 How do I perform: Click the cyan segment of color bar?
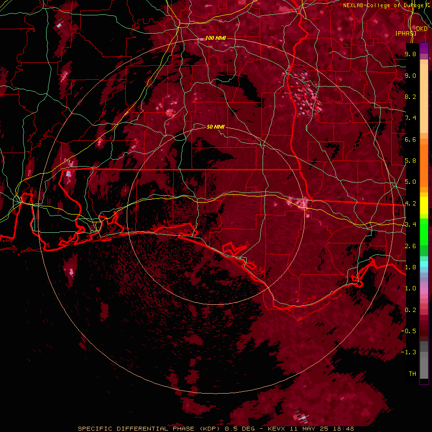(424, 264)
